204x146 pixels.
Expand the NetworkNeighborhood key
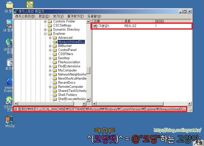(x=50, y=75)
